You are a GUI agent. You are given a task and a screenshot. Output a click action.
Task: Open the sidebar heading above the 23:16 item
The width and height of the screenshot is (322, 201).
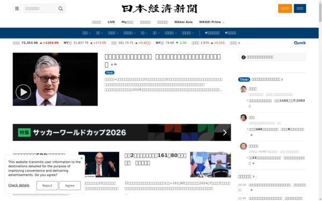pyautogui.click(x=246, y=176)
